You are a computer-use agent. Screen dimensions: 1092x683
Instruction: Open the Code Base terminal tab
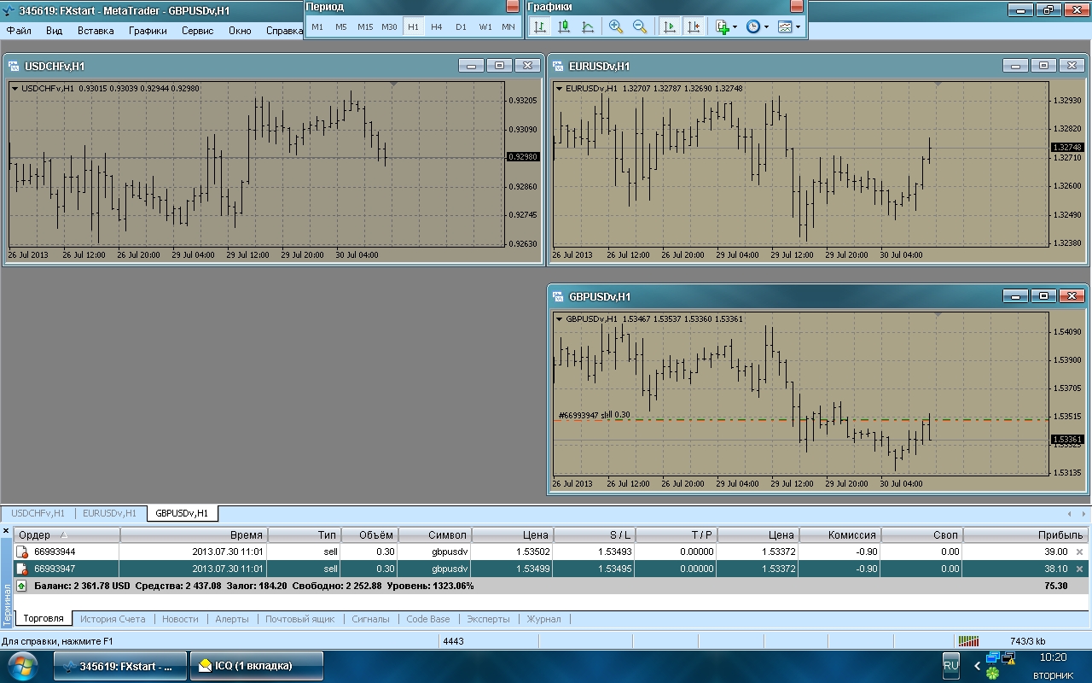[428, 619]
